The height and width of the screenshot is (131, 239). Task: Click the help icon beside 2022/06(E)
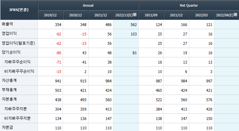pos(235,15)
